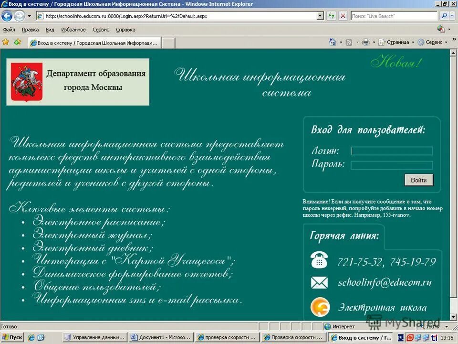Click the Войти login button
458x344 pixels.
click(418, 180)
